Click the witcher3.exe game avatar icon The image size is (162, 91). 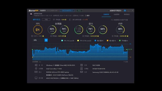[31, 14]
